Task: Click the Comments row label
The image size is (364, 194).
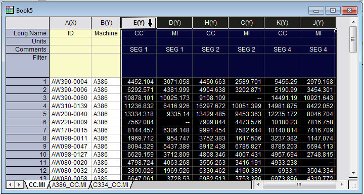Action: click(x=27, y=50)
